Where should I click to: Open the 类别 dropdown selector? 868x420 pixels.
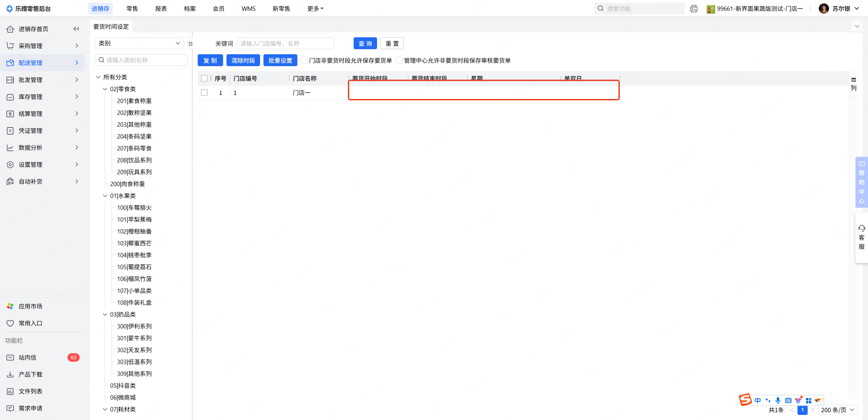click(x=139, y=43)
